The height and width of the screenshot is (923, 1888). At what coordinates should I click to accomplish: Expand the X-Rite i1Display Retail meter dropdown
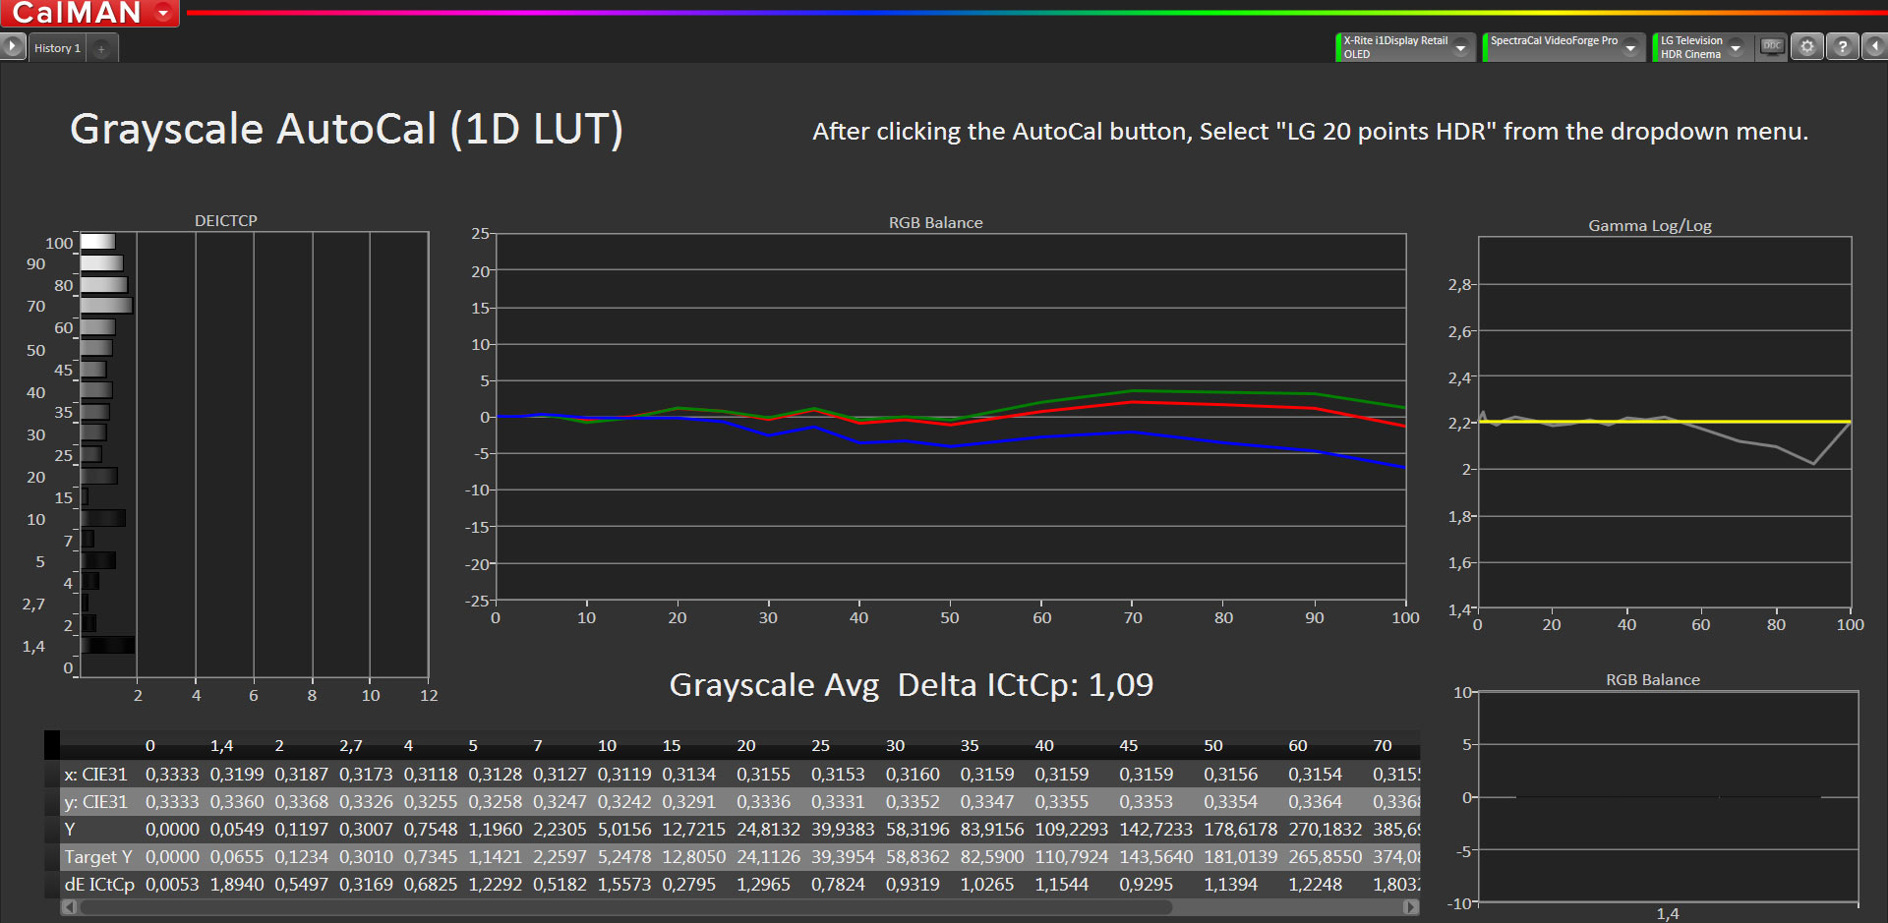tap(1461, 47)
